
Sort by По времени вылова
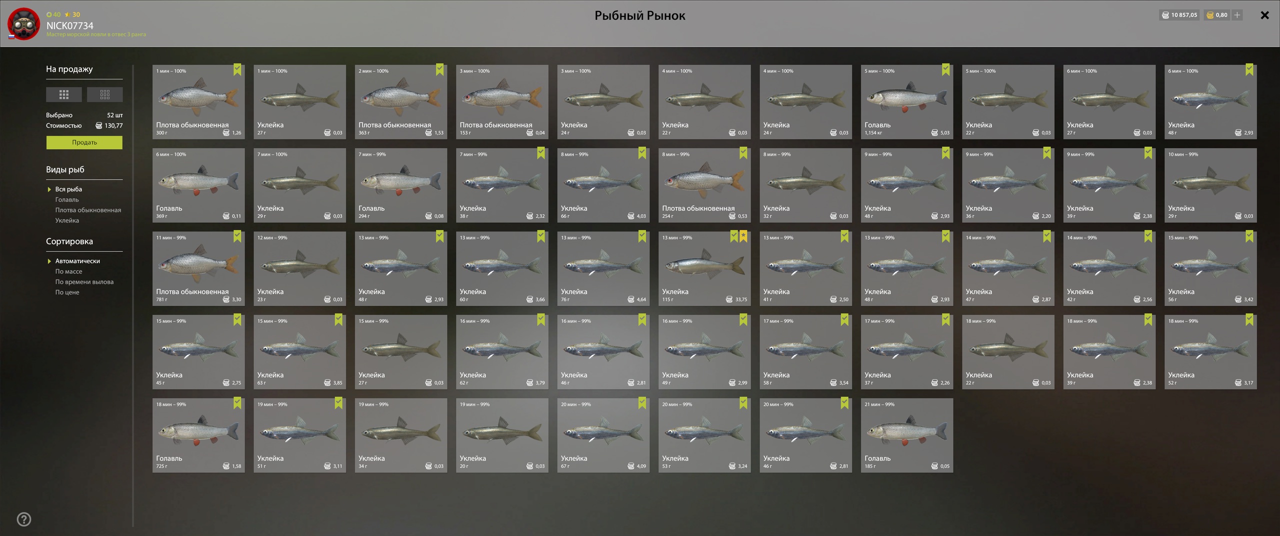pos(84,282)
